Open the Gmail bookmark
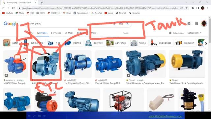 [67, 13]
